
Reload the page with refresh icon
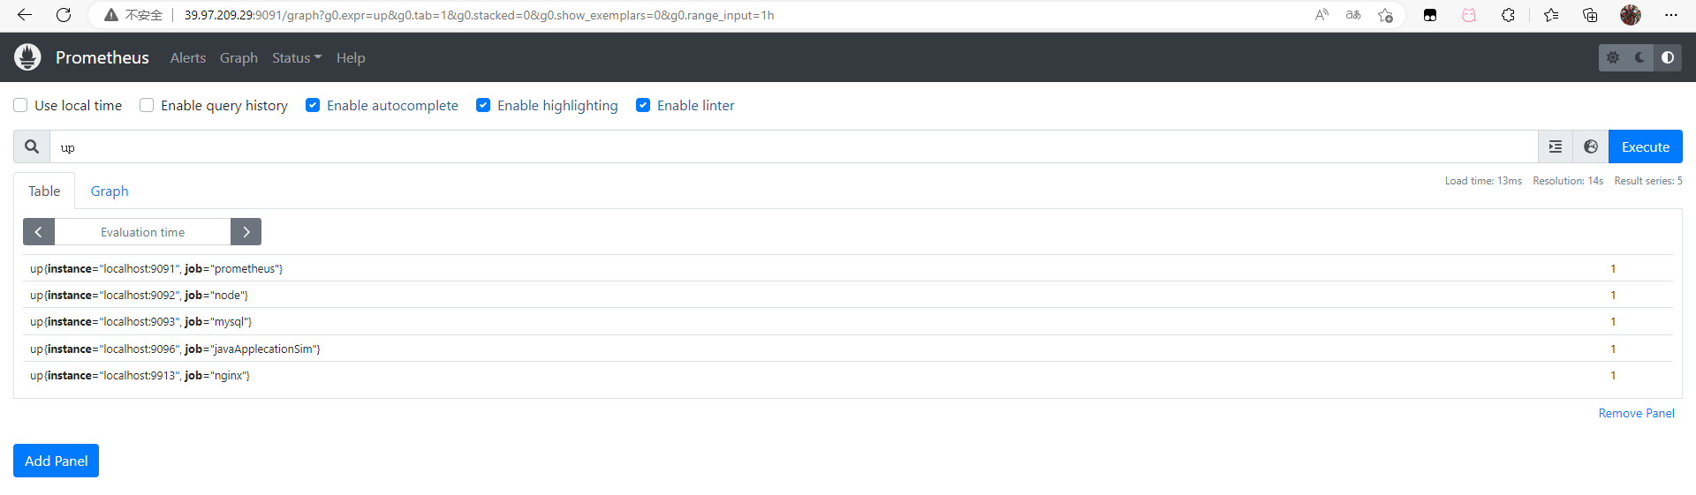(64, 15)
